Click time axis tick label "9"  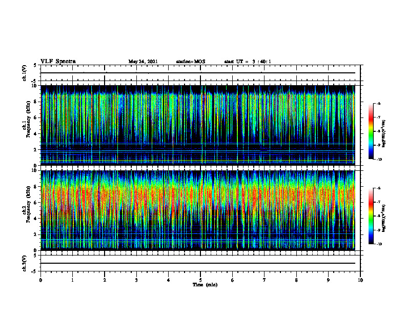[x=328, y=280]
